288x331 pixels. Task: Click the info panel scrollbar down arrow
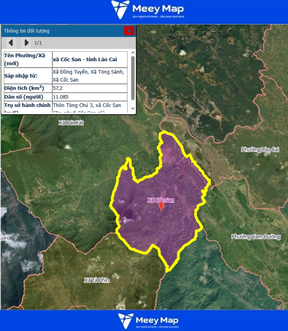[x=132, y=110]
